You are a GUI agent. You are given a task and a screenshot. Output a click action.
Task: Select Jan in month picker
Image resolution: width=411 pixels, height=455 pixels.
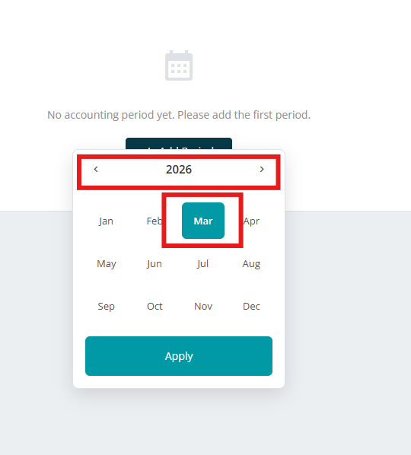pos(106,221)
